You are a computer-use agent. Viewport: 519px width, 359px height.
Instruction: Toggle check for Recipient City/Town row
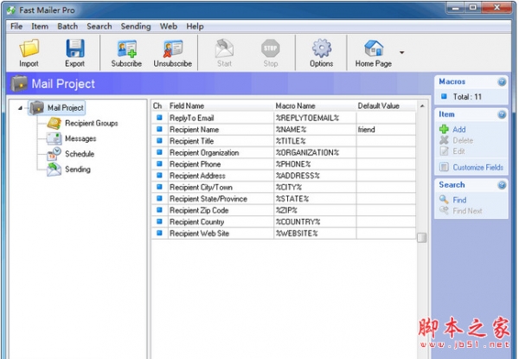(x=159, y=187)
